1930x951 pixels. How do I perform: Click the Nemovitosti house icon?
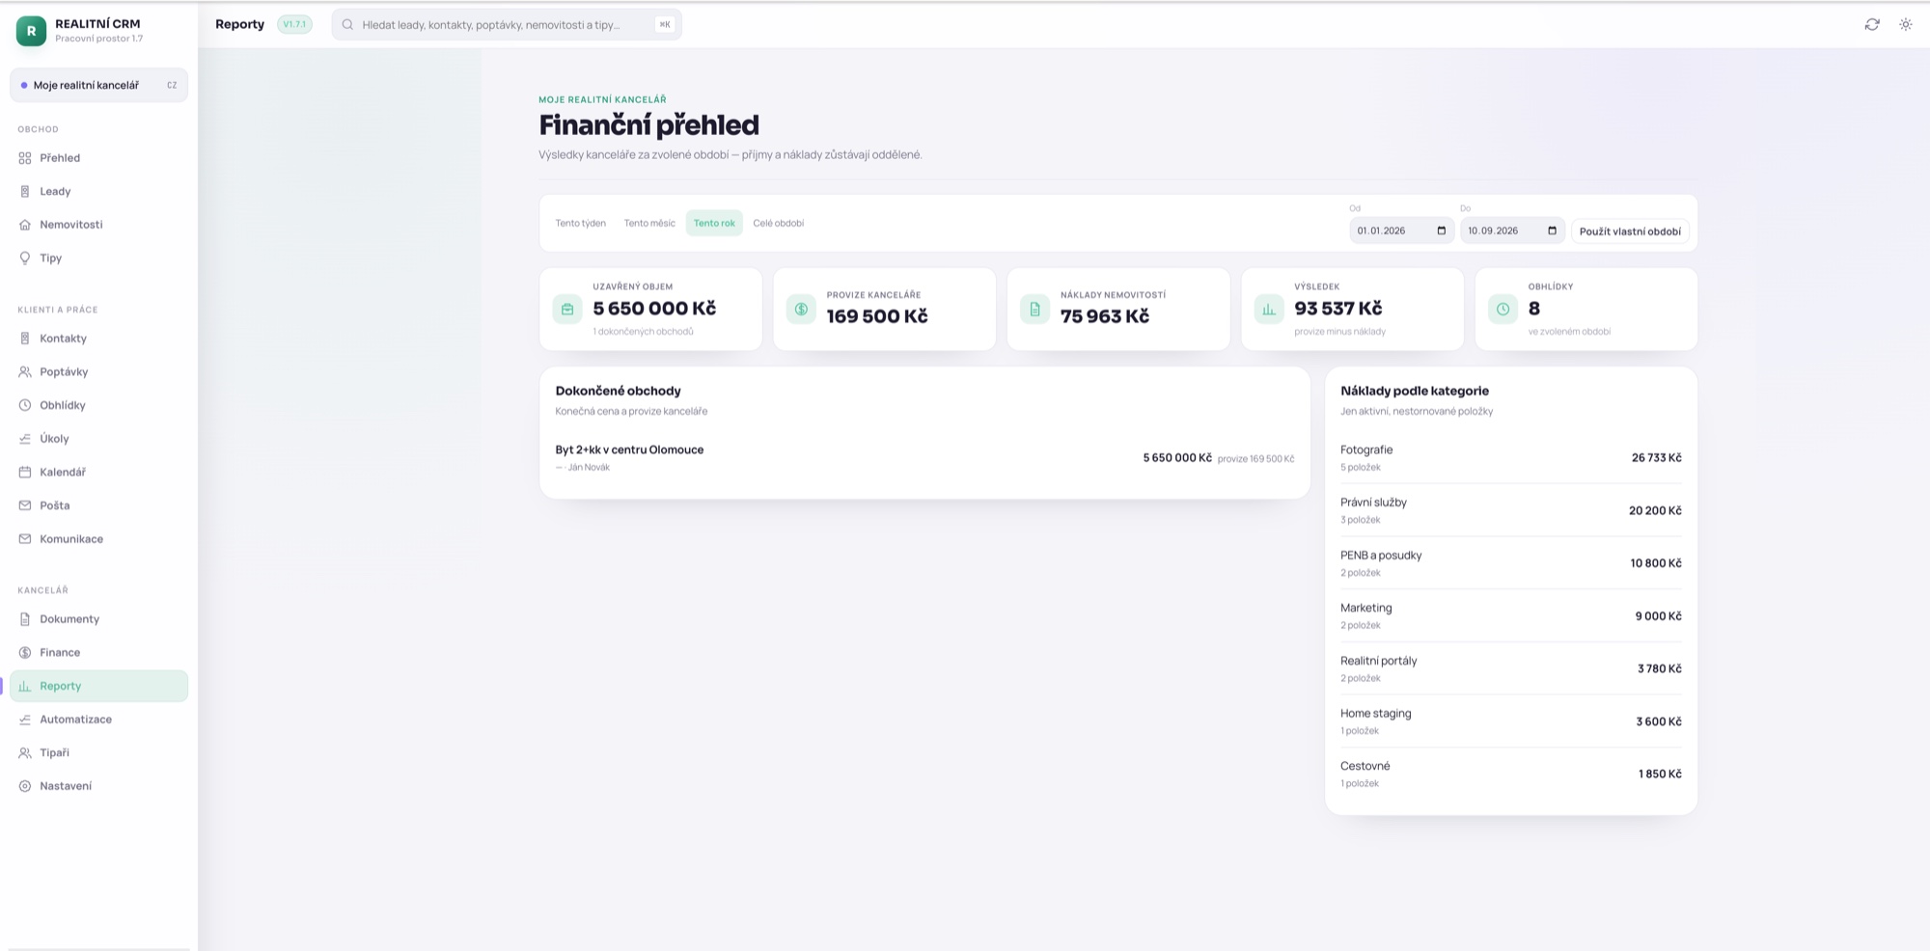click(x=25, y=225)
